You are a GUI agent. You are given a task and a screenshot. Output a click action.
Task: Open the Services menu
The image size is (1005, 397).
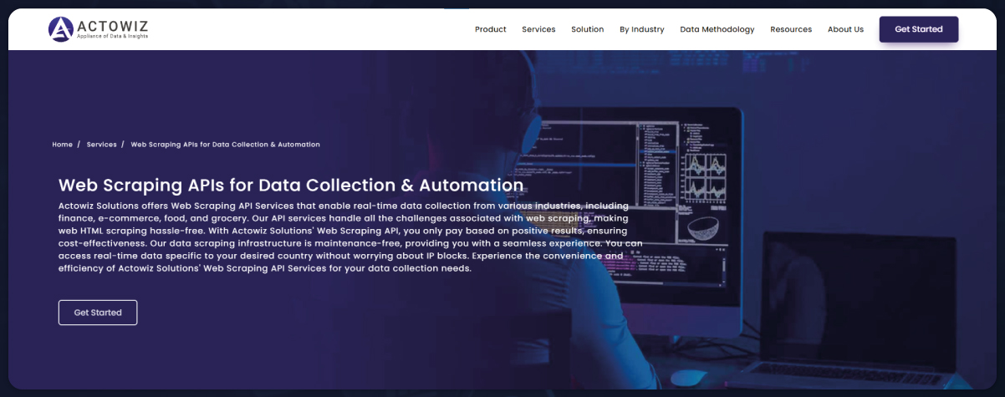pos(538,29)
